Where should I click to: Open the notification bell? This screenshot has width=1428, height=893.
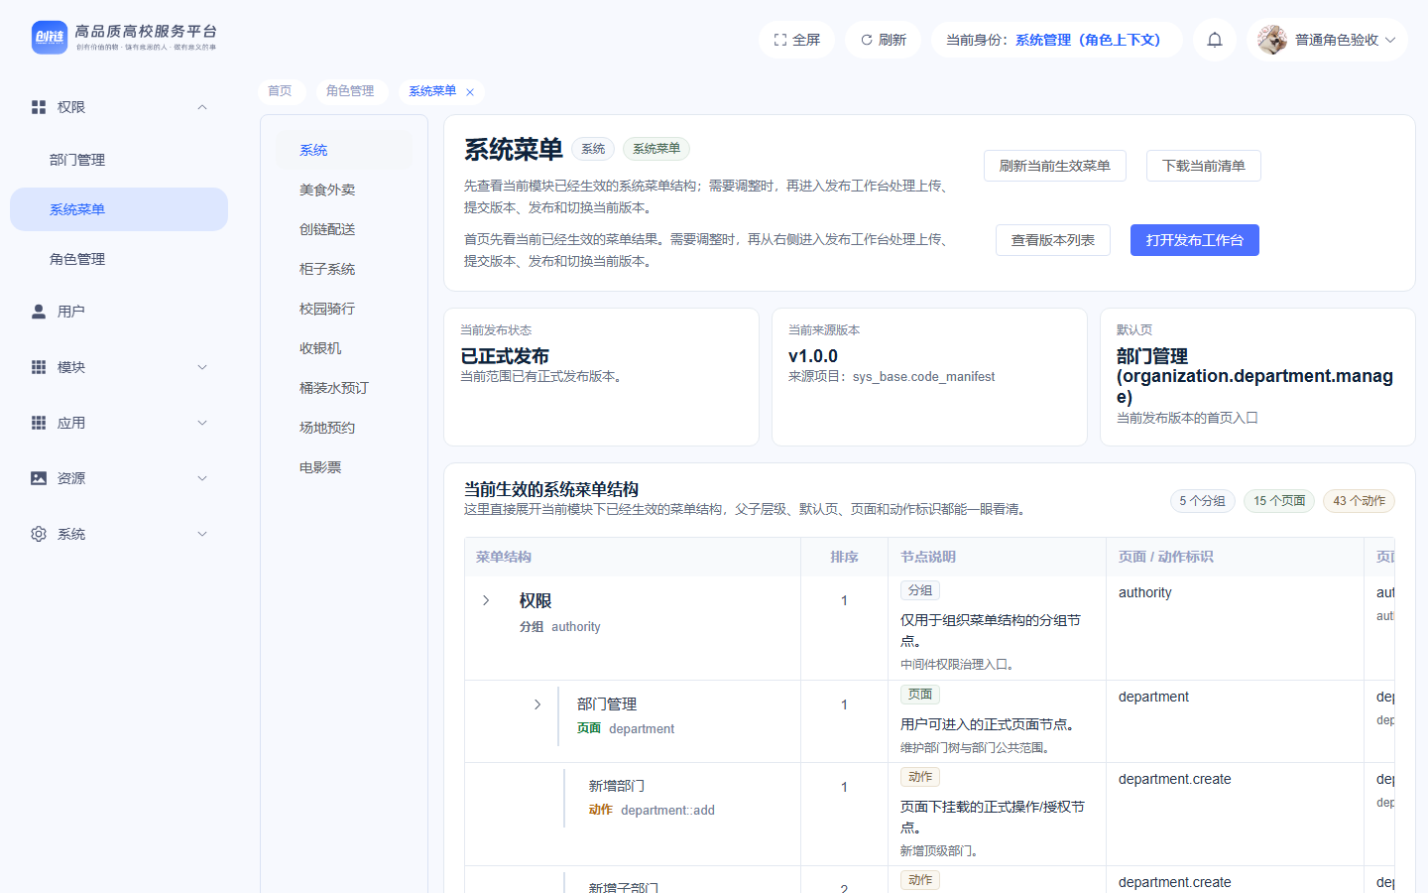pos(1215,40)
